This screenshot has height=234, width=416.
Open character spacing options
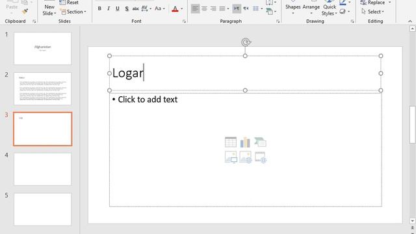146,8
